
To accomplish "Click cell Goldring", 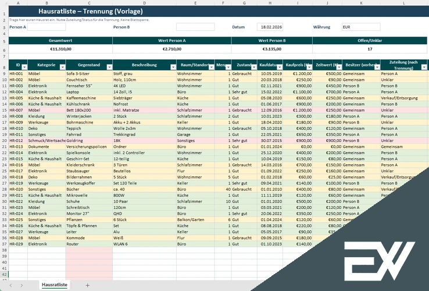I will pos(89,141).
